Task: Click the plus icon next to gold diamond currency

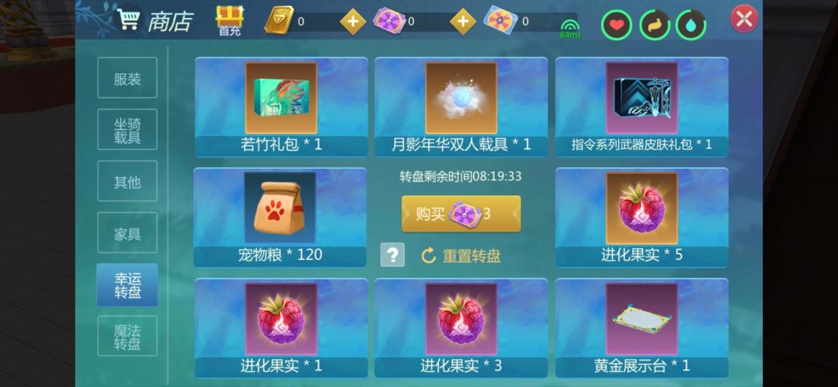Action: click(353, 22)
